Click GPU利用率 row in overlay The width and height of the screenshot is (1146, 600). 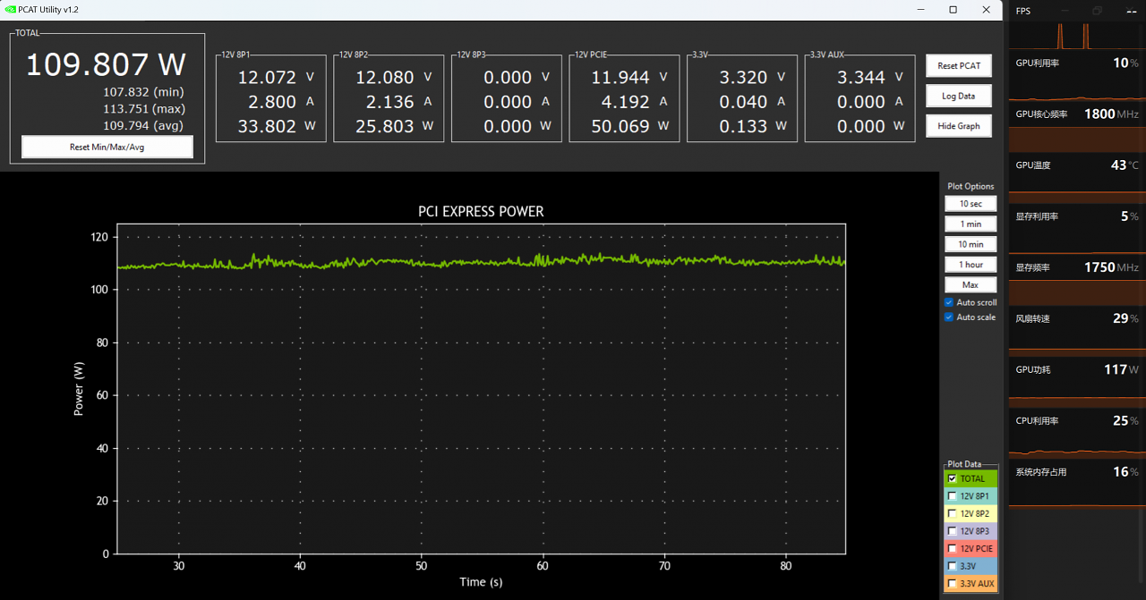click(x=1077, y=63)
